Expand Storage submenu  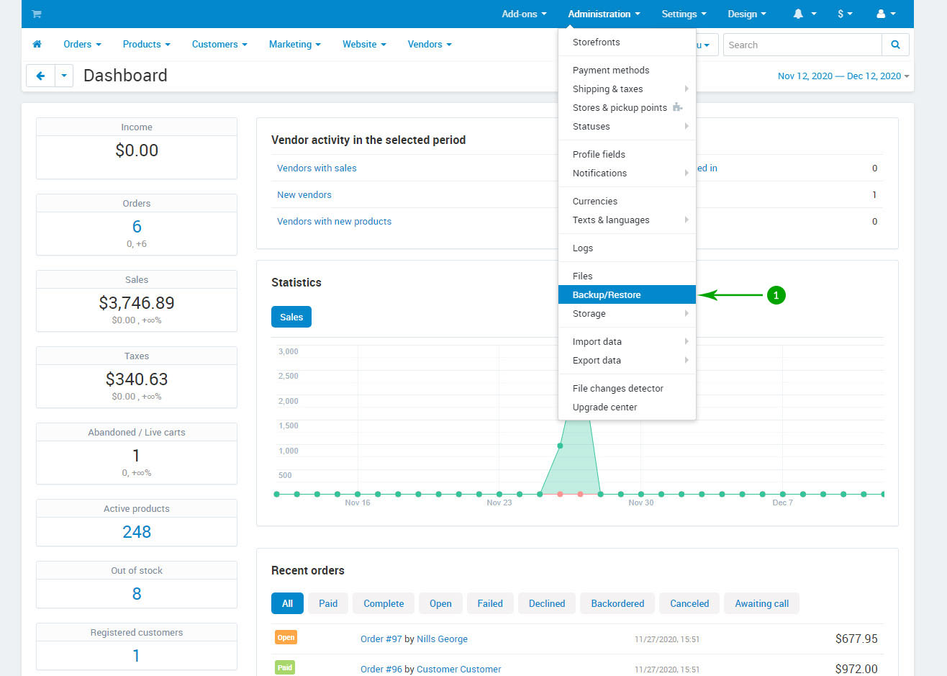(627, 313)
